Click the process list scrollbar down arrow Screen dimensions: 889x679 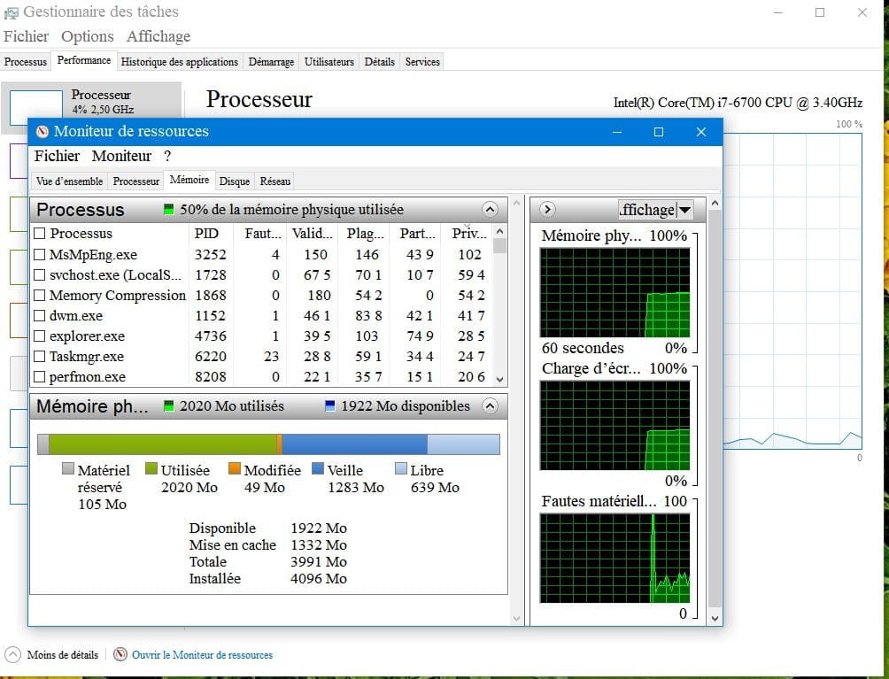pyautogui.click(x=499, y=378)
